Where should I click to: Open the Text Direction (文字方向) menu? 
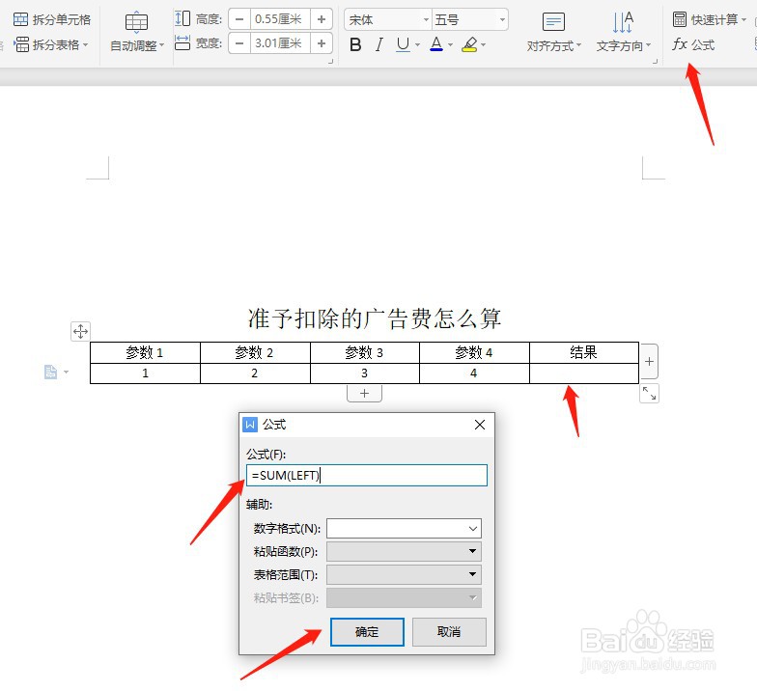pyautogui.click(x=624, y=32)
